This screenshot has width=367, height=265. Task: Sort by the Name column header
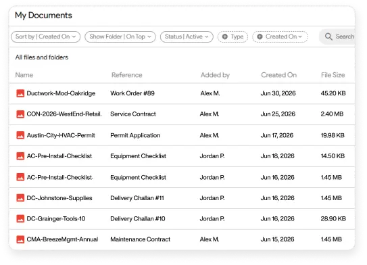24,75
